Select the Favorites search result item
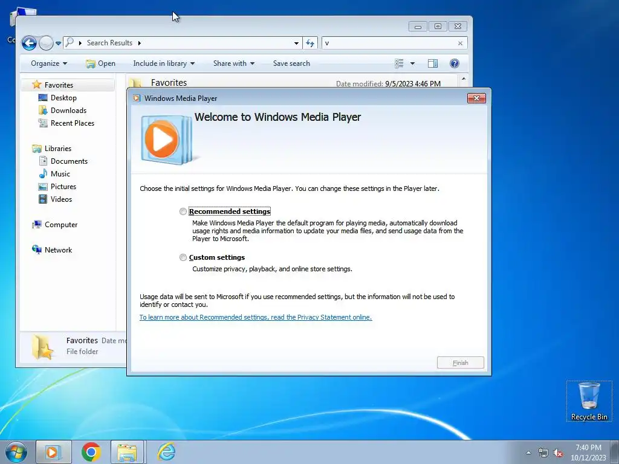Viewport: 619px width, 464px height. pyautogui.click(x=292, y=82)
